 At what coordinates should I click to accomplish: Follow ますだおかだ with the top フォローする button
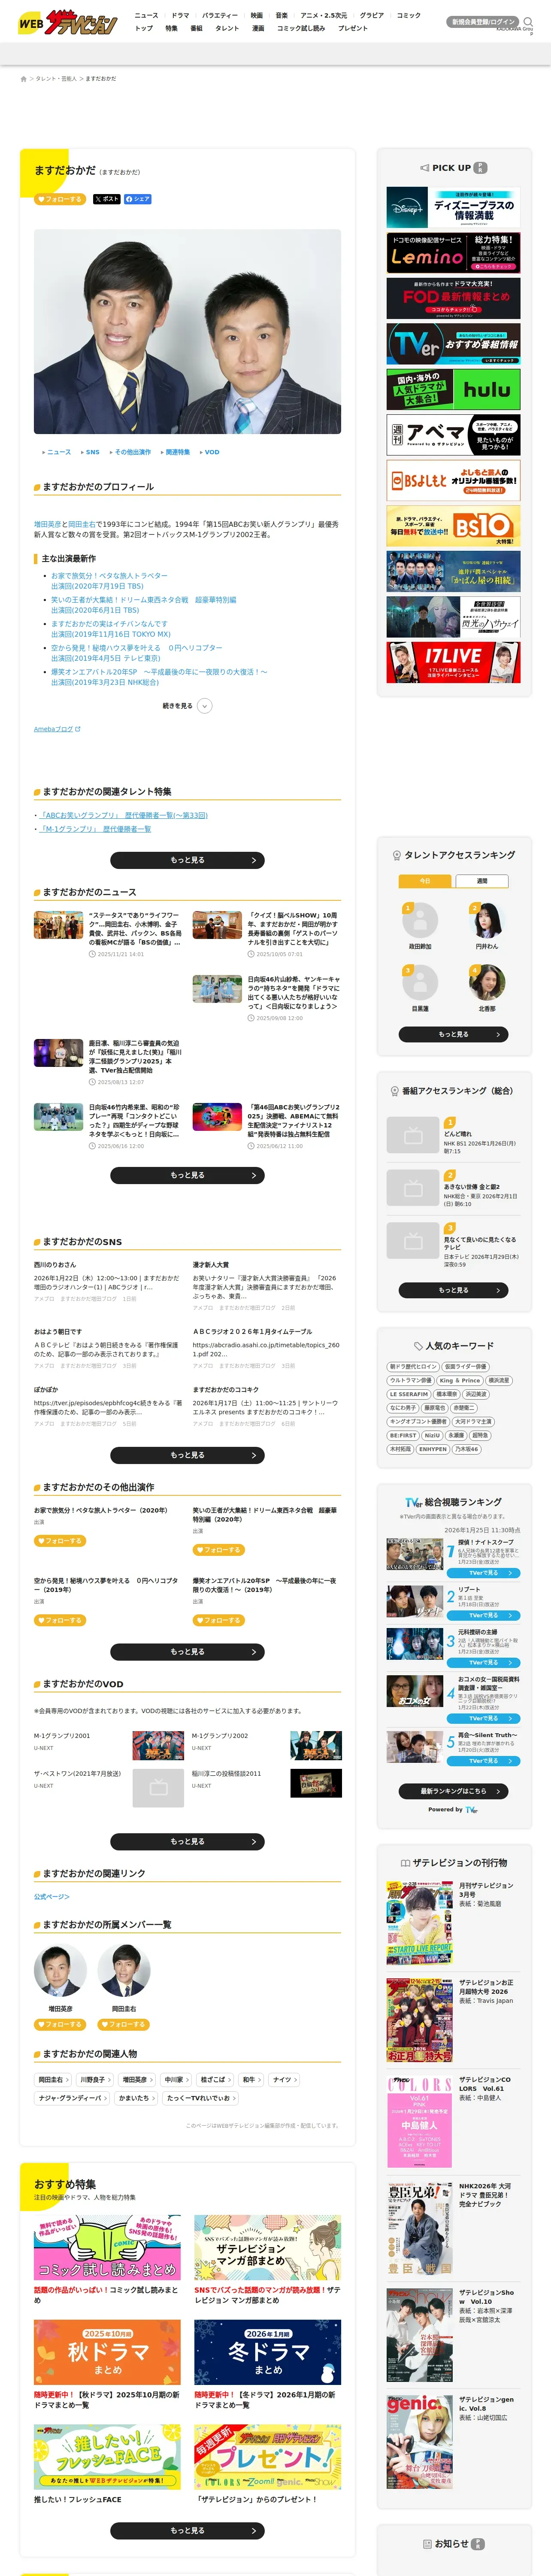tap(60, 199)
